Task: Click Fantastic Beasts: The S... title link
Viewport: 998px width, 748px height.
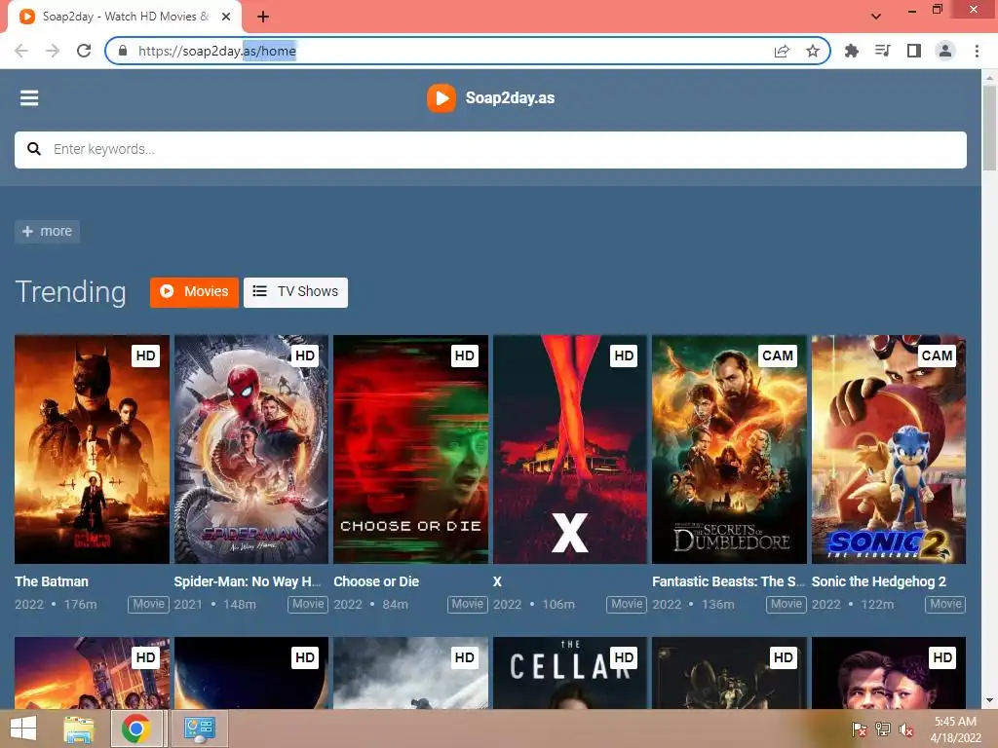Action: (728, 581)
